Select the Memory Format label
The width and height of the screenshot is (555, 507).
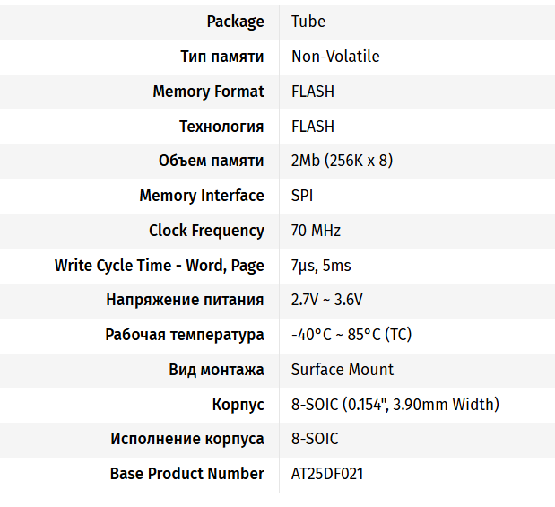[x=209, y=92]
